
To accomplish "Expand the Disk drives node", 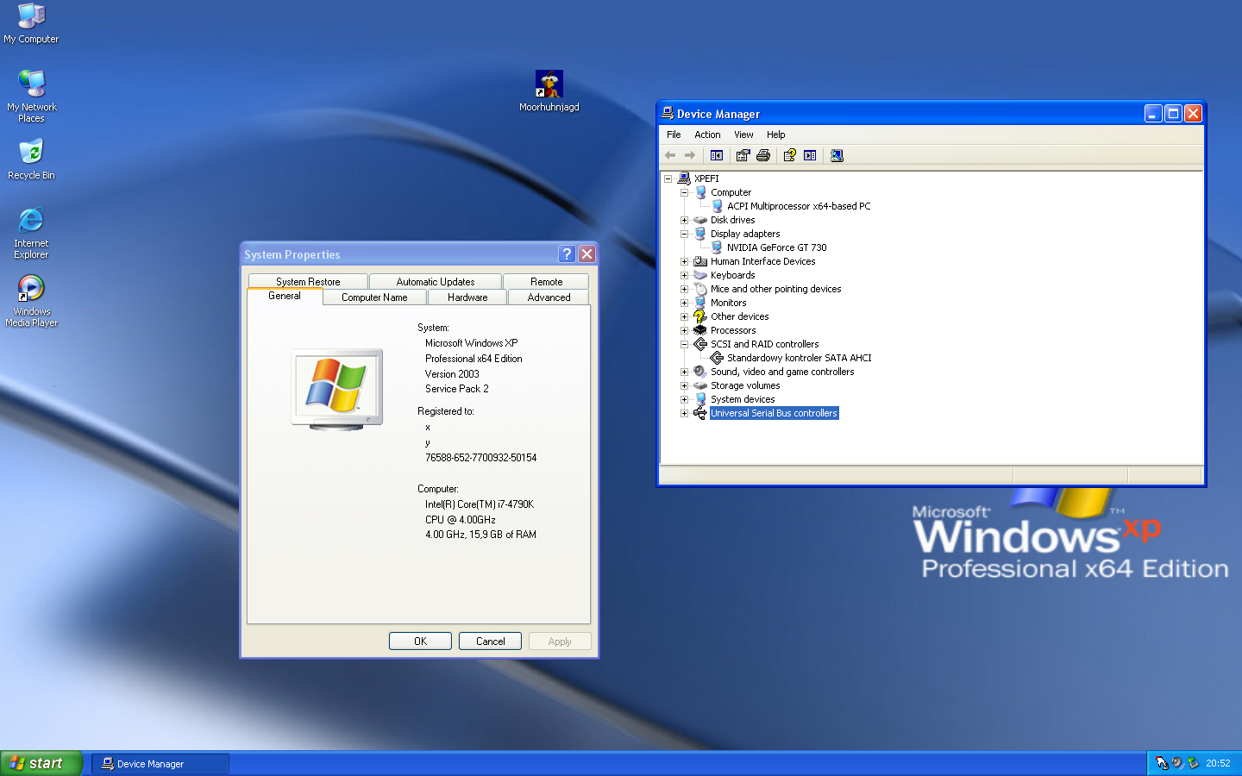I will click(684, 220).
